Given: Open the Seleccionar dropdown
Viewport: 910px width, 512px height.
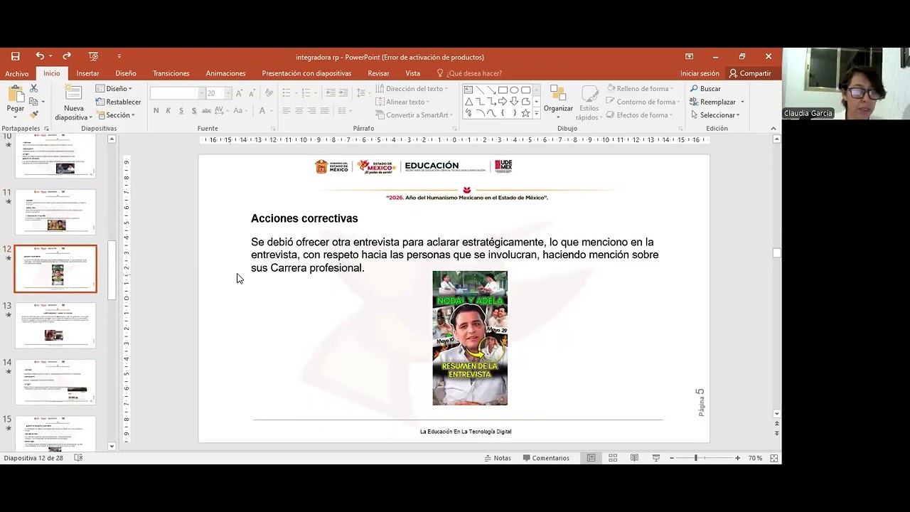Looking at the screenshot, I should [x=715, y=115].
